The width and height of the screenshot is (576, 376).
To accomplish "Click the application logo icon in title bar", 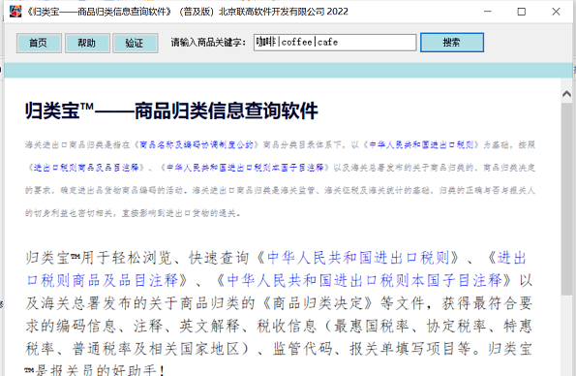I will 15,12.
